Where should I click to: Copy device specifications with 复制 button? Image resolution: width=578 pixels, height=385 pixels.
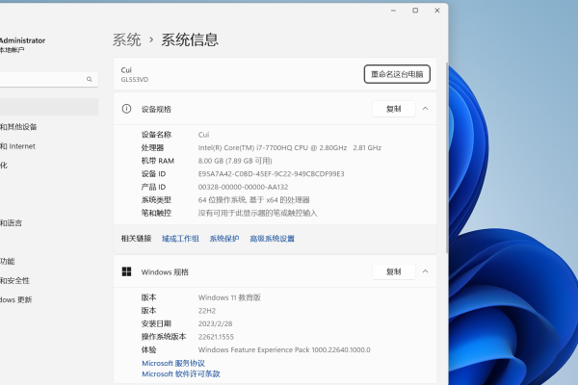pos(394,109)
